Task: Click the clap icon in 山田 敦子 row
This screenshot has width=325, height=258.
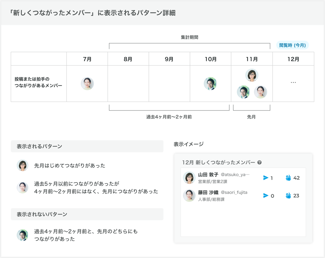Action: coord(288,178)
